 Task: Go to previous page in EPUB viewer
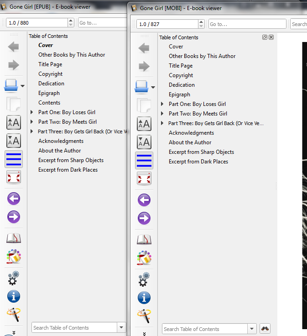14,199
